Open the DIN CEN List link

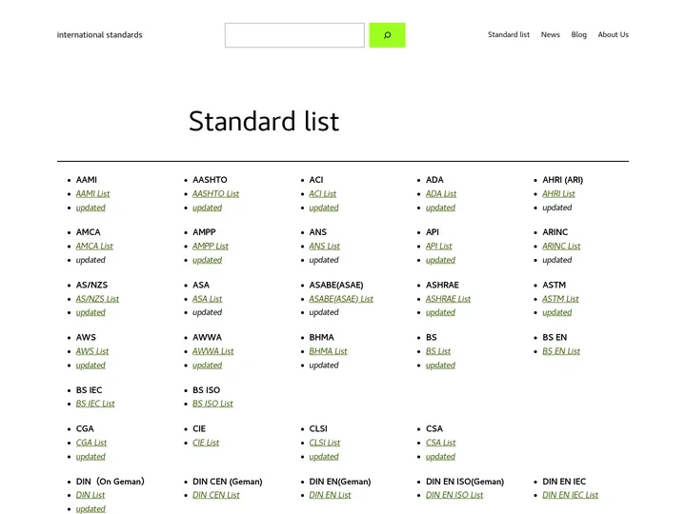[216, 495]
